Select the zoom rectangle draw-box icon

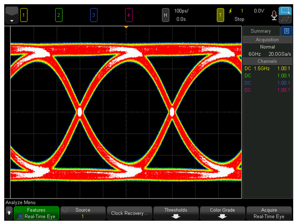pyautogui.click(x=285, y=11)
